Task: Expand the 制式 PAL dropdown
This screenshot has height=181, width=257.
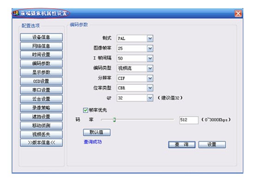Action: (x=150, y=38)
